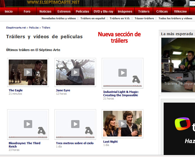
Task: Play the Last Night trailer
Action: 123,124
